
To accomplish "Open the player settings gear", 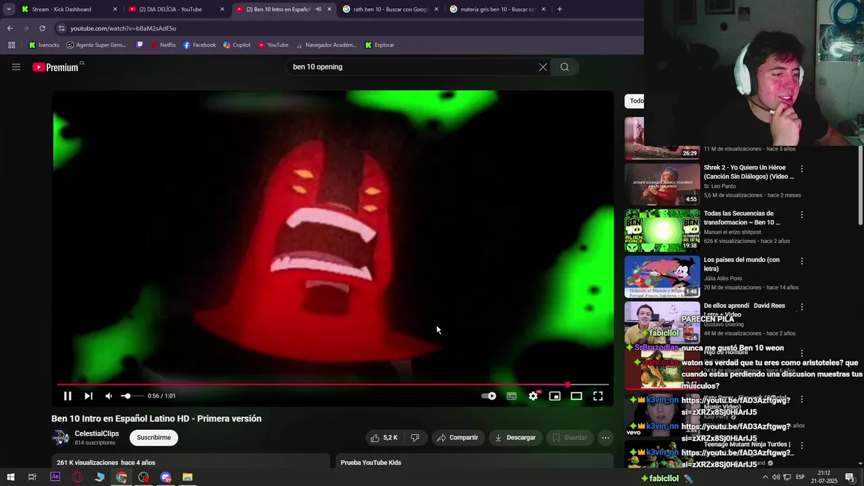I will [x=533, y=396].
